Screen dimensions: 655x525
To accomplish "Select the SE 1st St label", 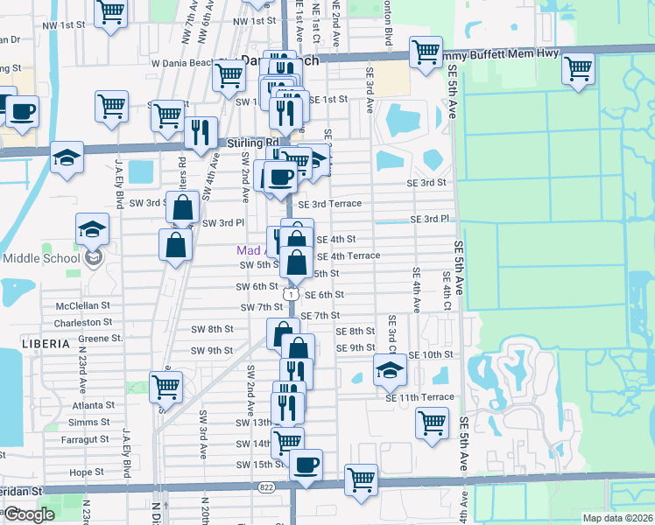I will pos(328,100).
